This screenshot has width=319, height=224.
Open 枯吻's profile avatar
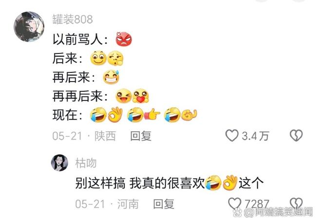click(59, 163)
